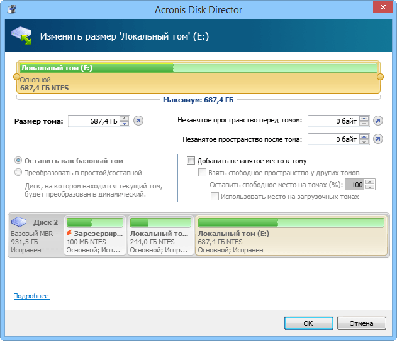
Task: Click the Отмена button
Action: click(362, 323)
